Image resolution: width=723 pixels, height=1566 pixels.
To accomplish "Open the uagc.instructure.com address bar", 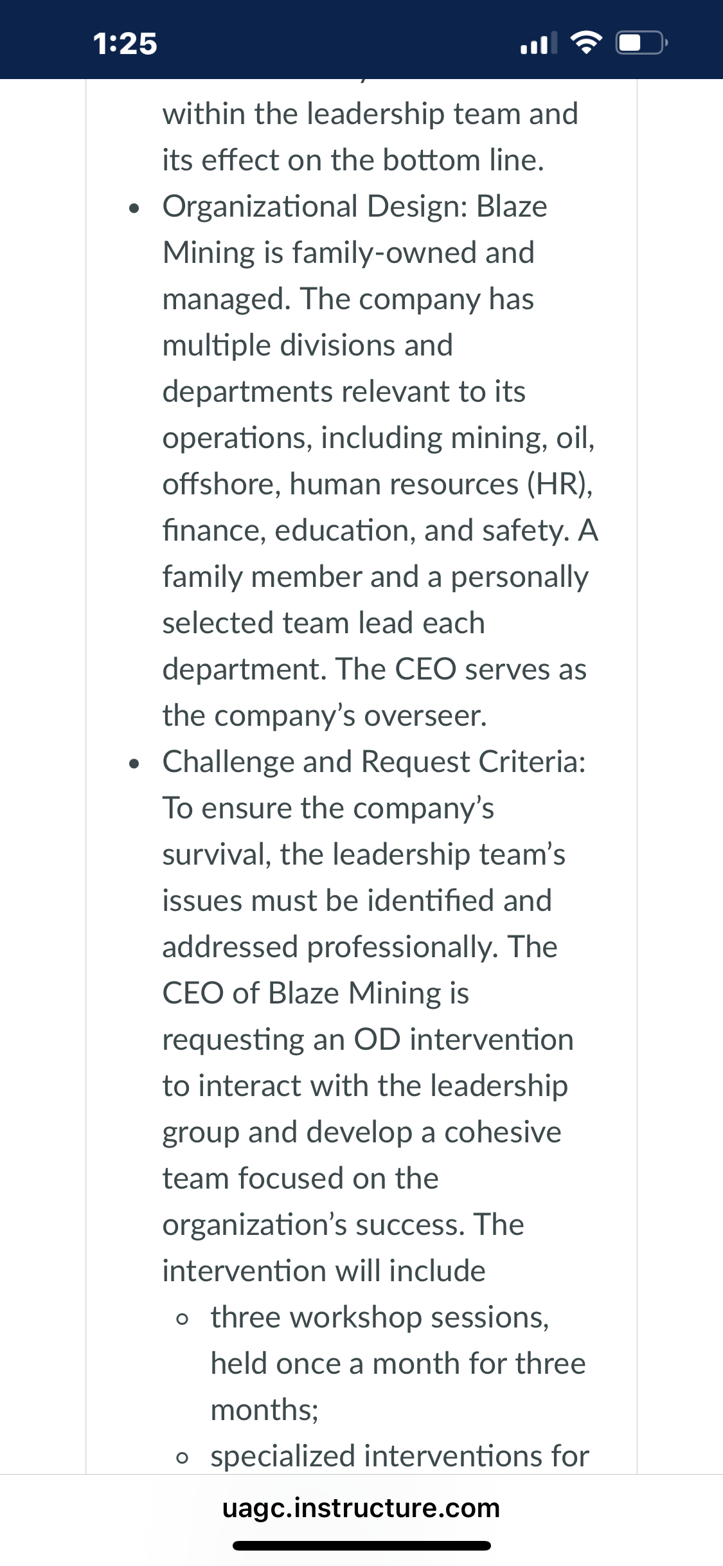I will point(361,1507).
